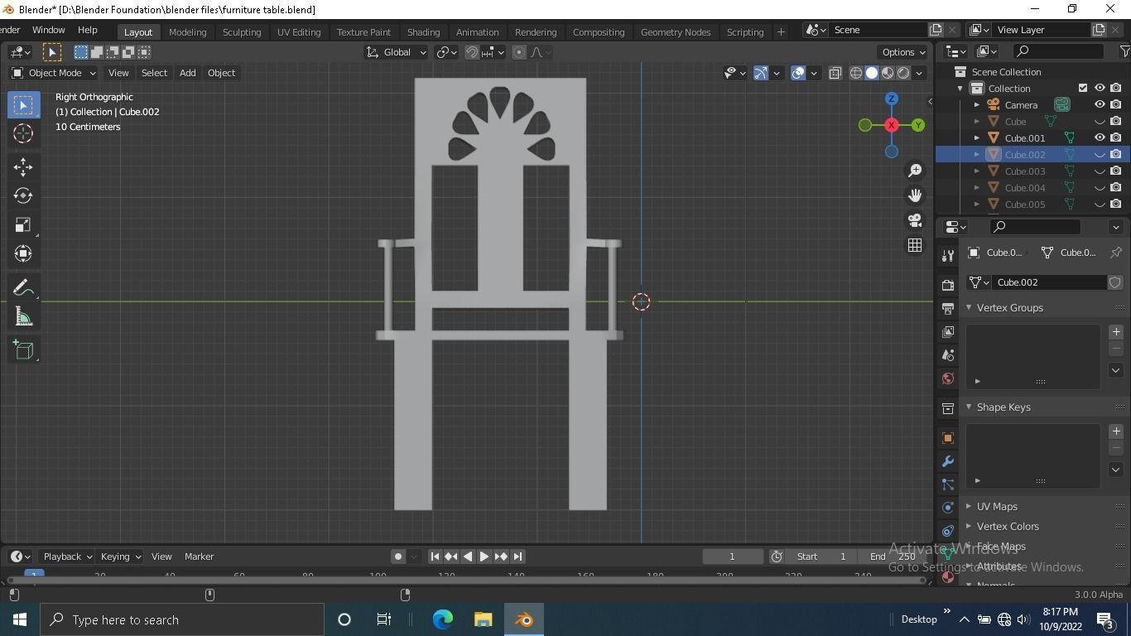
Task: Select the Rotate tool
Action: click(23, 195)
